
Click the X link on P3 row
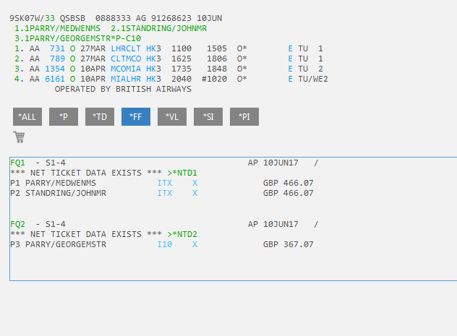195,244
